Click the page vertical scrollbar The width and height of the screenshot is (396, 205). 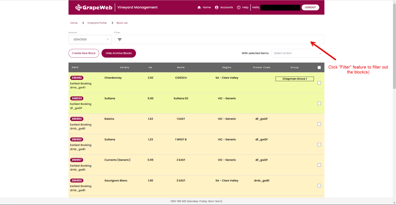point(394,46)
